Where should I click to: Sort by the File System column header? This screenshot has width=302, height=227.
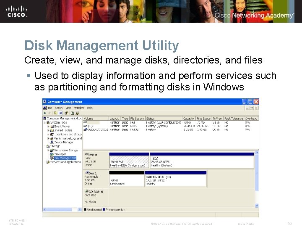click(x=137, y=119)
